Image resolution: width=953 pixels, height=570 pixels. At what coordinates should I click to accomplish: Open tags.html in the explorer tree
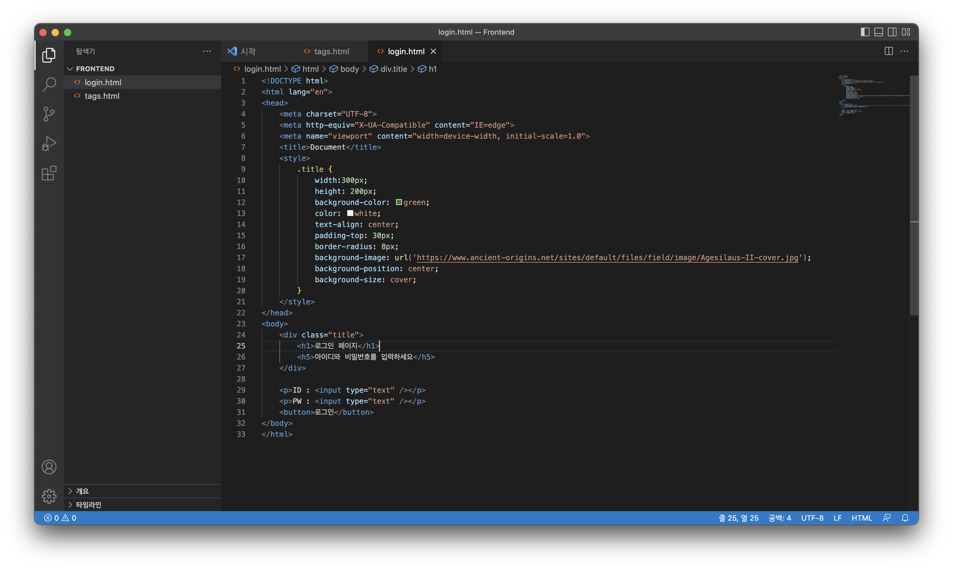tap(102, 96)
